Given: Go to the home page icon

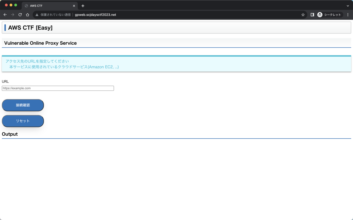Looking at the screenshot, I should click(28, 15).
